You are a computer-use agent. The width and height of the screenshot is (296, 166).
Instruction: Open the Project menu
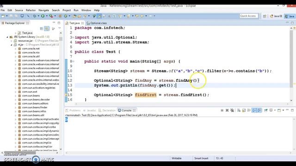click(x=67, y=10)
